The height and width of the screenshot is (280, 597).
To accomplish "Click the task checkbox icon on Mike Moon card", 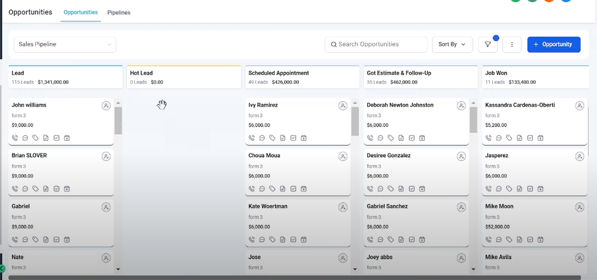I will coord(530,239).
